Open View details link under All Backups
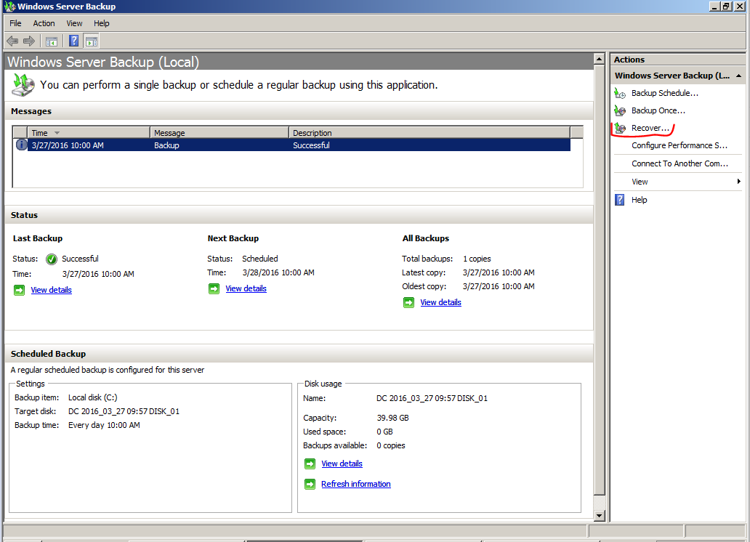 440,302
